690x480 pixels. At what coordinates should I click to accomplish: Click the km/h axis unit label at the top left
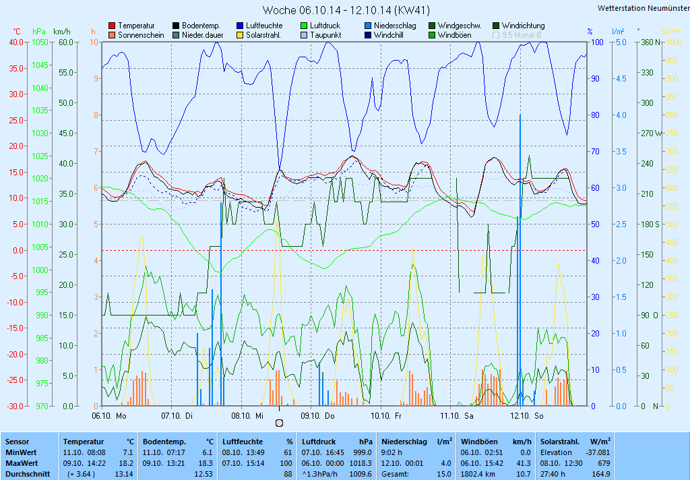pos(62,32)
